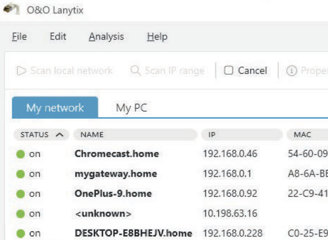Click the Cancel square stop icon
The height and width of the screenshot is (240, 328).
click(229, 70)
